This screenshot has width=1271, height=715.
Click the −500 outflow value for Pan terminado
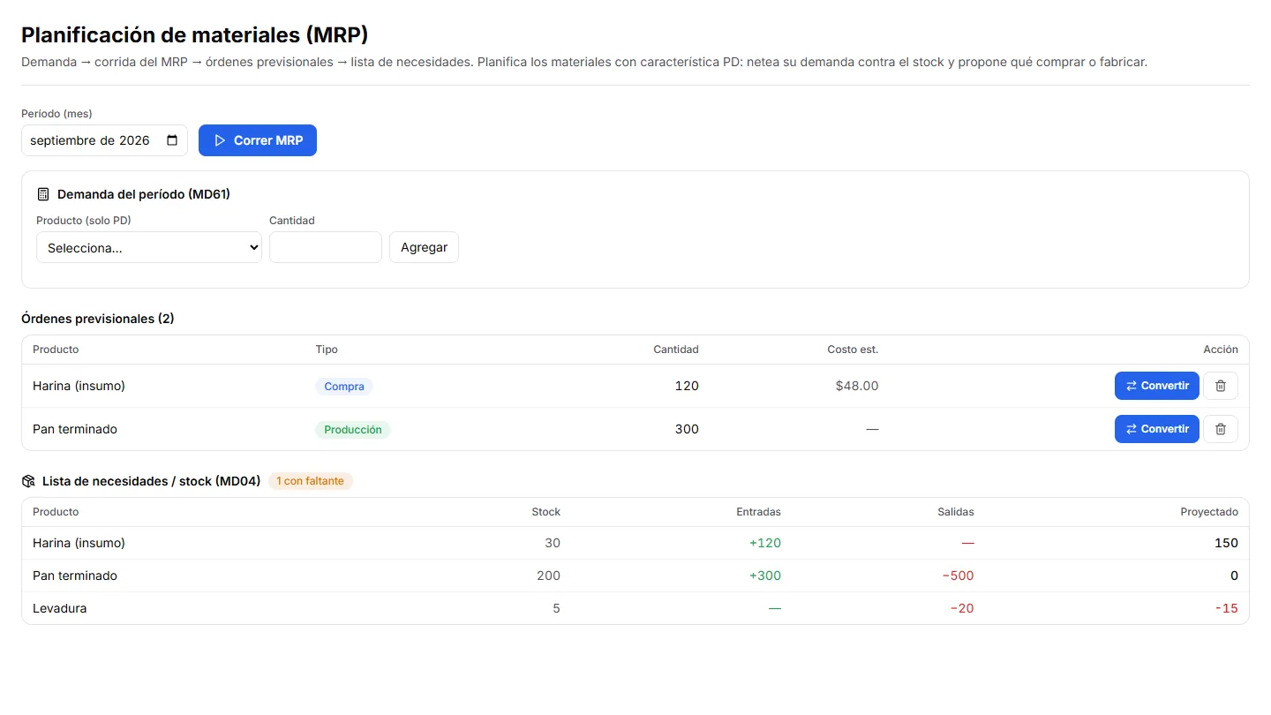pos(959,576)
